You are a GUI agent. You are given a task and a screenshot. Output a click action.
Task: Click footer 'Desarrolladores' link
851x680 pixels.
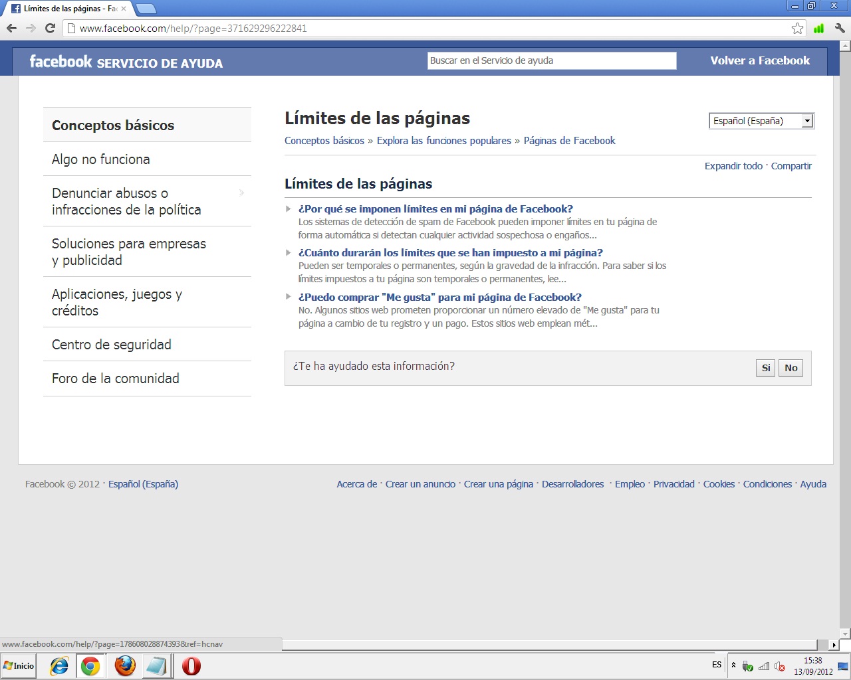click(x=573, y=484)
